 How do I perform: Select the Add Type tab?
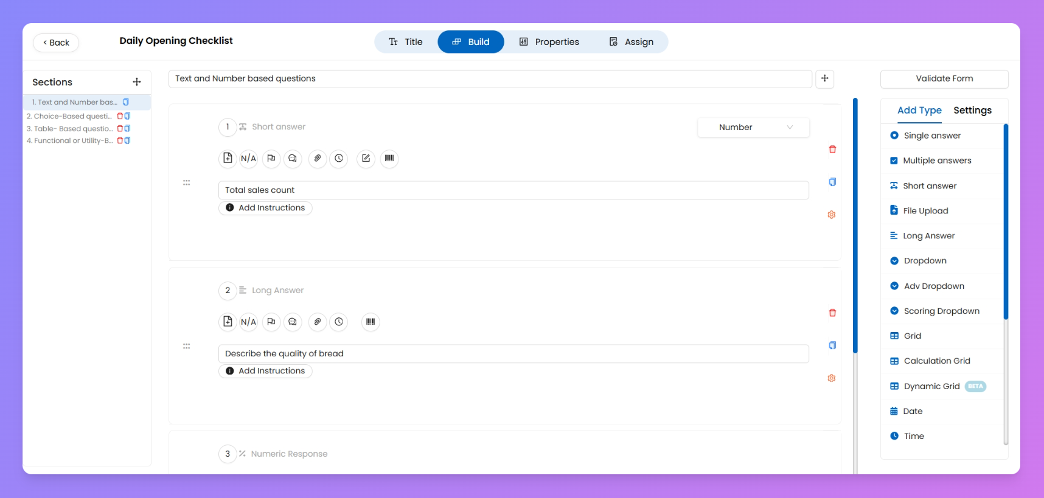[919, 110]
